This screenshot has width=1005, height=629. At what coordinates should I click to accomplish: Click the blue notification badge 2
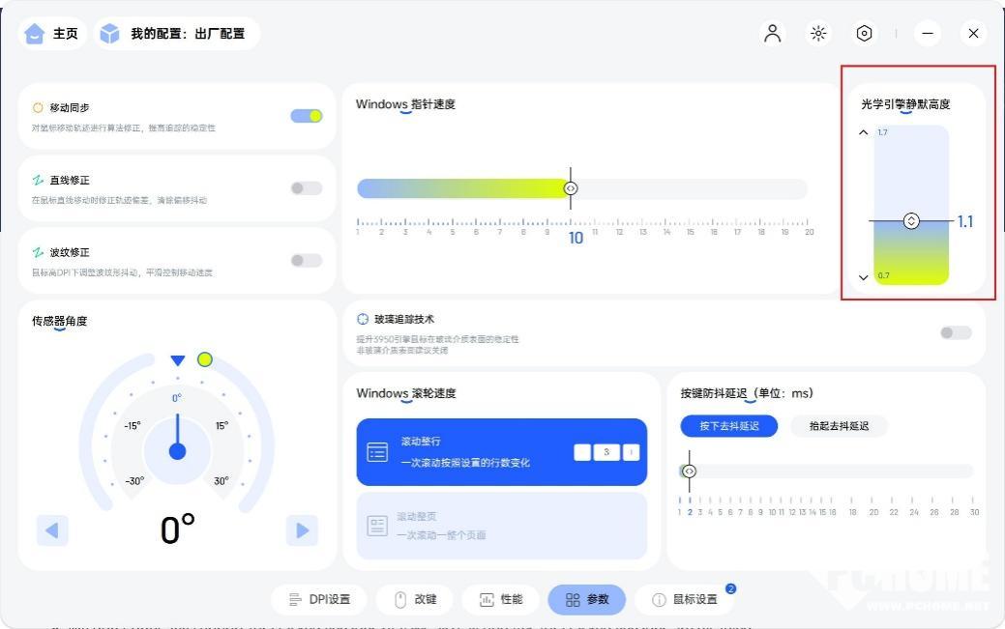pyautogui.click(x=730, y=588)
